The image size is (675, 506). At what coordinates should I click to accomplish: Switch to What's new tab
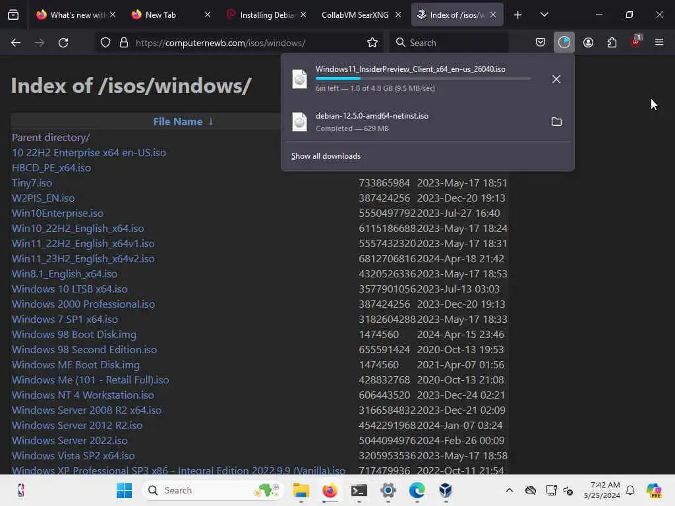click(x=78, y=15)
